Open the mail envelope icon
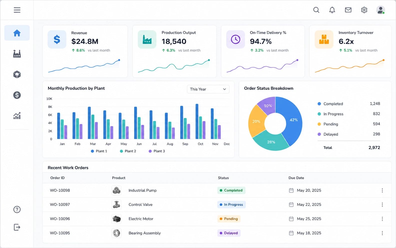This screenshot has height=248, width=396. [348, 10]
